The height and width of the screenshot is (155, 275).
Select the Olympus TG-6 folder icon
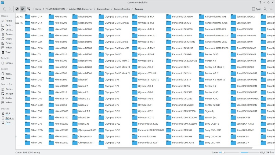click(x=135, y=99)
